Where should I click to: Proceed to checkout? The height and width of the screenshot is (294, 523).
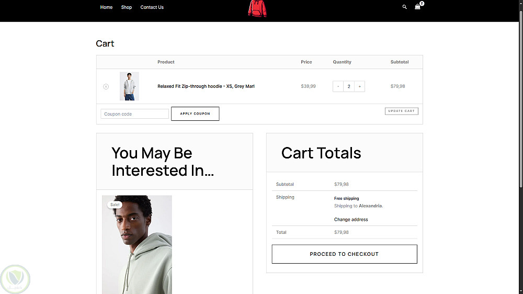point(344,254)
